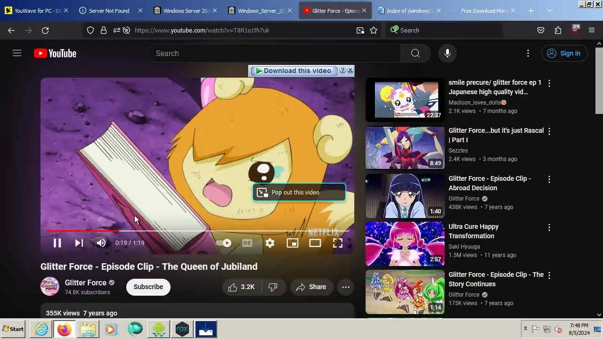Open YouTube guide hamburger menu
Image resolution: width=603 pixels, height=339 pixels.
pos(17,53)
